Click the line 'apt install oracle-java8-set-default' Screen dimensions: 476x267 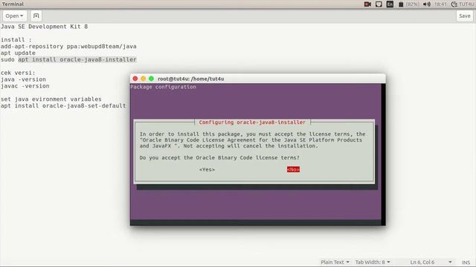point(63,105)
